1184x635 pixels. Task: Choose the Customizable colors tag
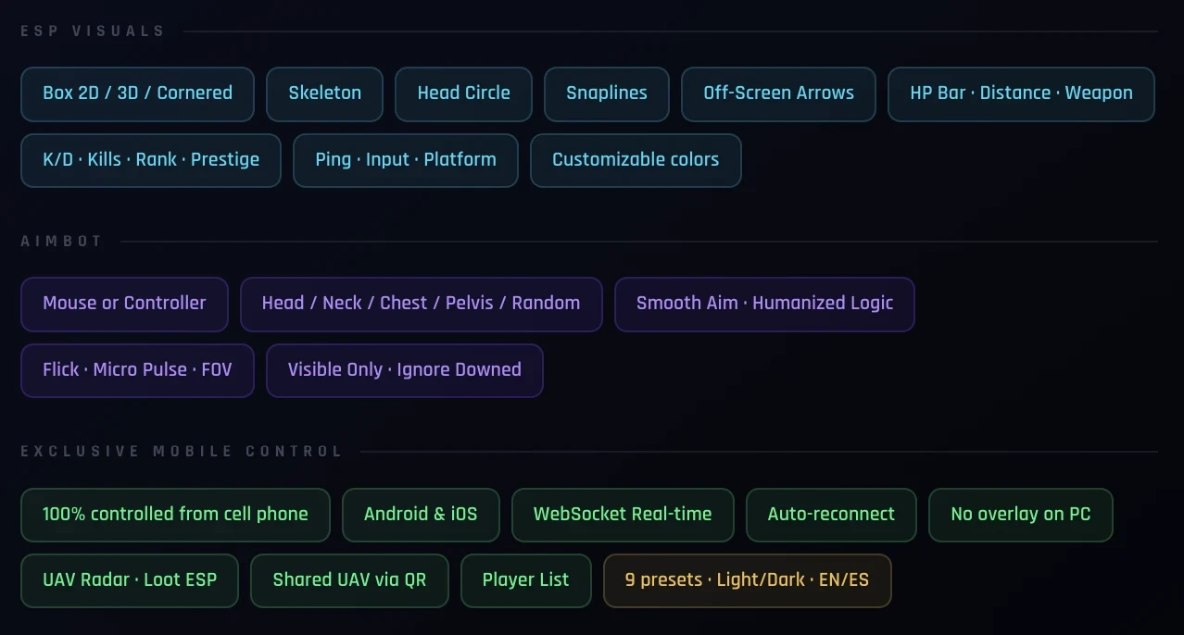(636, 160)
